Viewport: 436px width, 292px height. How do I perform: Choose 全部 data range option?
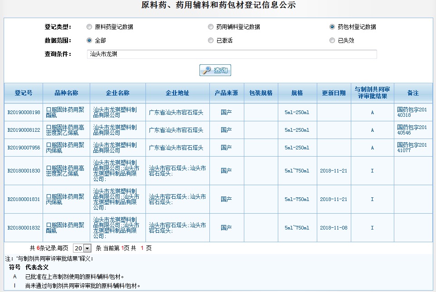click(x=89, y=40)
